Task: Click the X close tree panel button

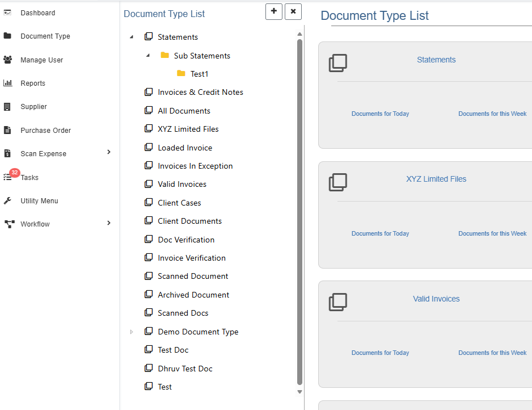Action: coord(293,11)
